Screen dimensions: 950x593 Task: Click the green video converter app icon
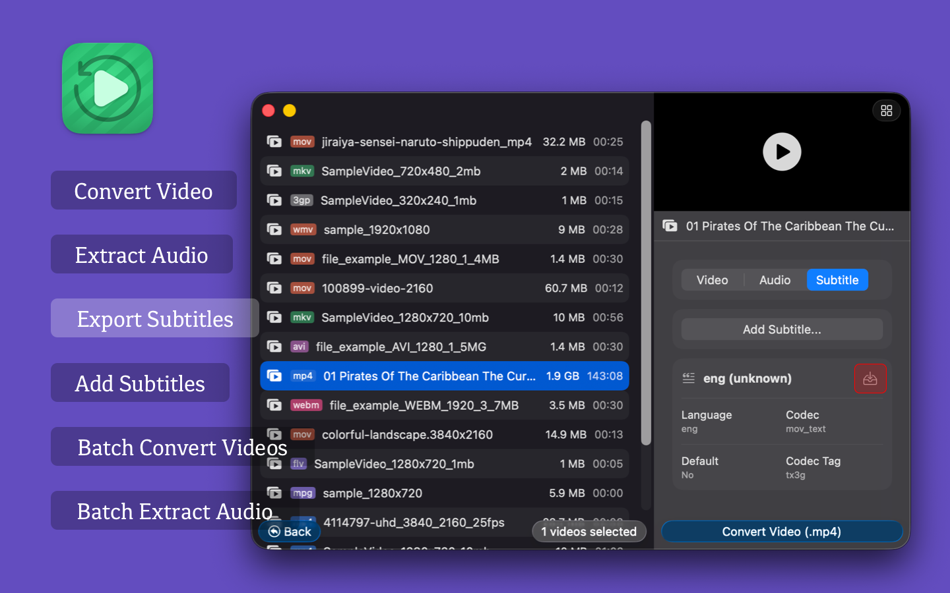tap(108, 88)
